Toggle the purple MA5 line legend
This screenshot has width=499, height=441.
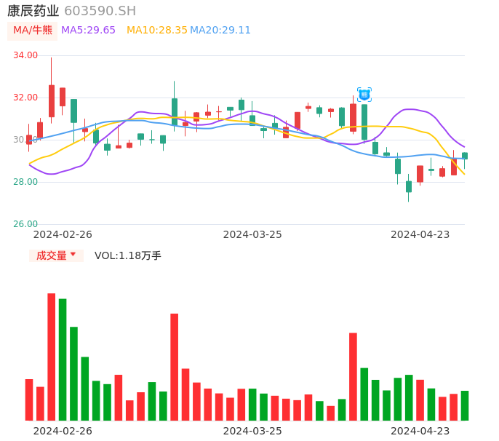coord(88,31)
